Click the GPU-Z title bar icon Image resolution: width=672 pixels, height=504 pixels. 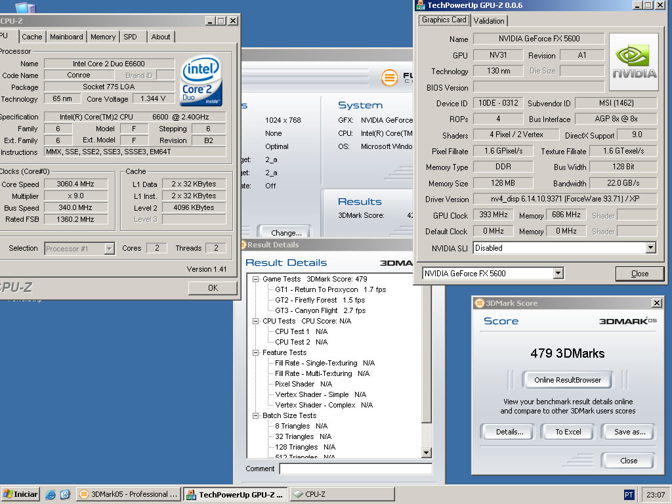[x=421, y=5]
